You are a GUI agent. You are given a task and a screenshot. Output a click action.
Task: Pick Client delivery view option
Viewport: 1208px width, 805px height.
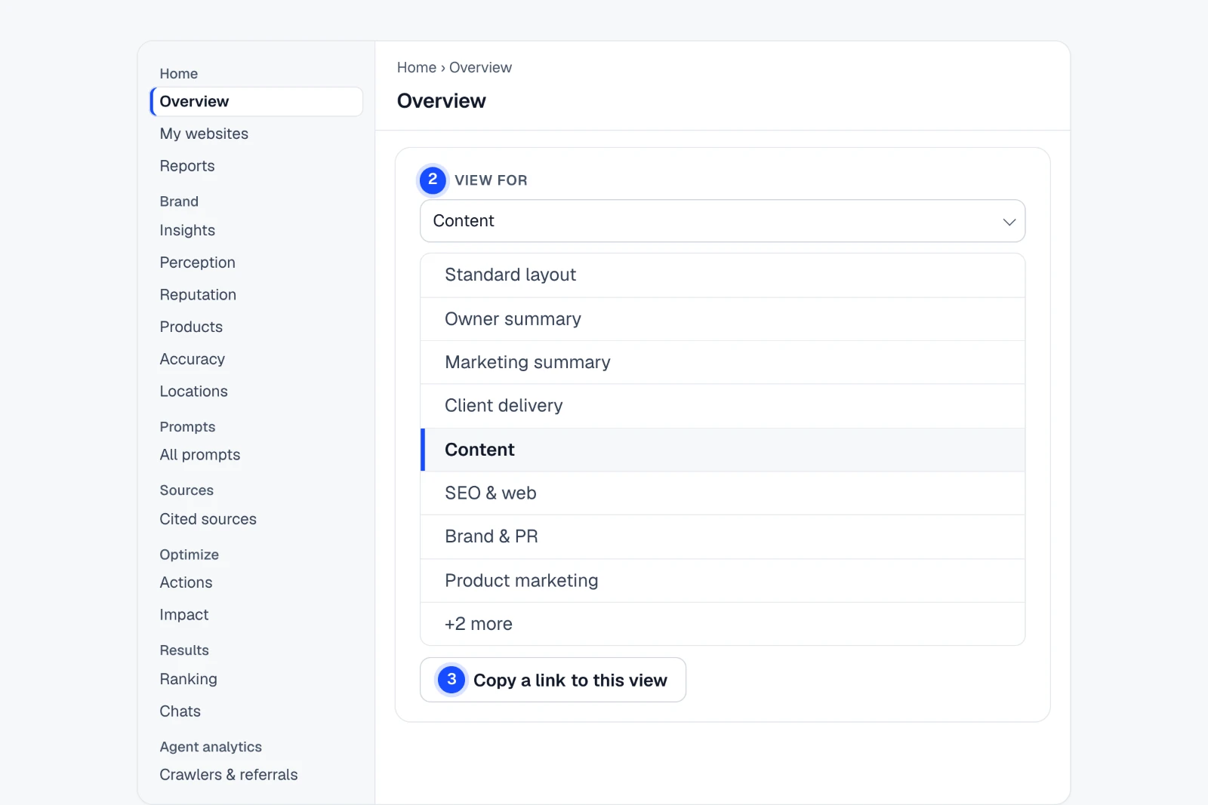723,406
